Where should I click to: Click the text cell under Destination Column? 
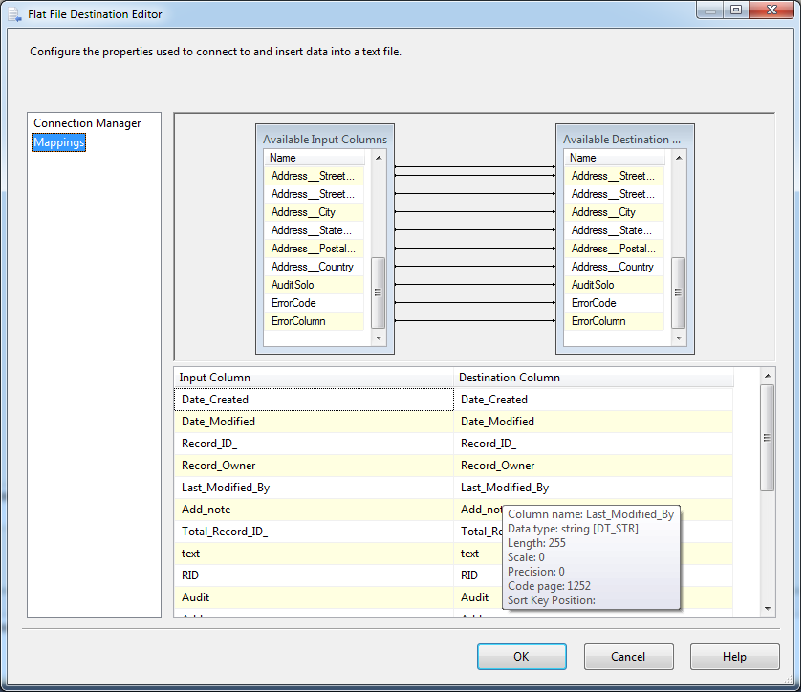478,554
